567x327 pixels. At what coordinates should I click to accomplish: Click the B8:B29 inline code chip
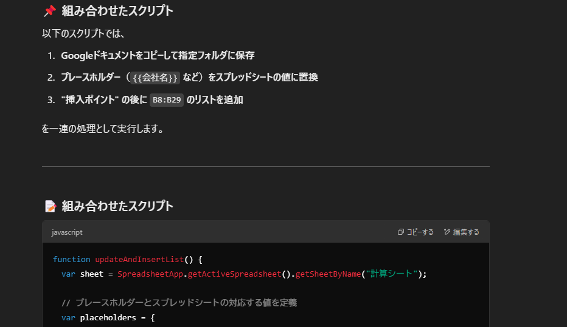pos(167,100)
